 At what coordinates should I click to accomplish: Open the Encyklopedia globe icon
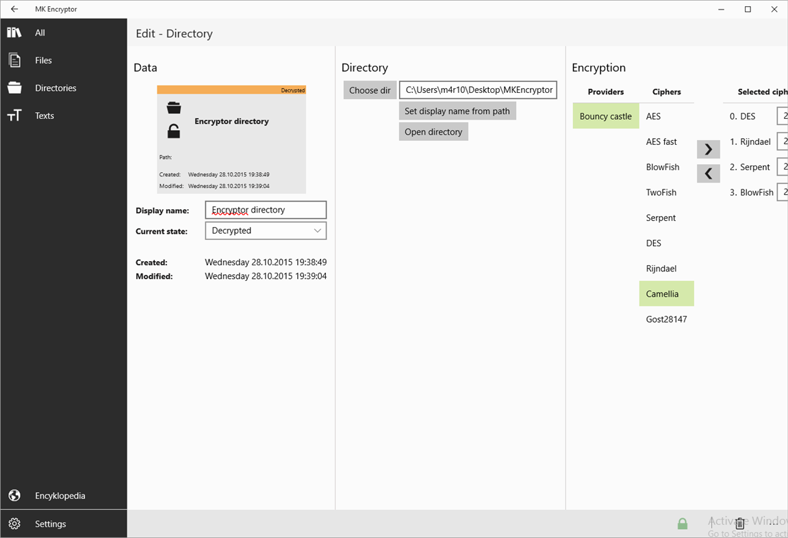tap(14, 495)
